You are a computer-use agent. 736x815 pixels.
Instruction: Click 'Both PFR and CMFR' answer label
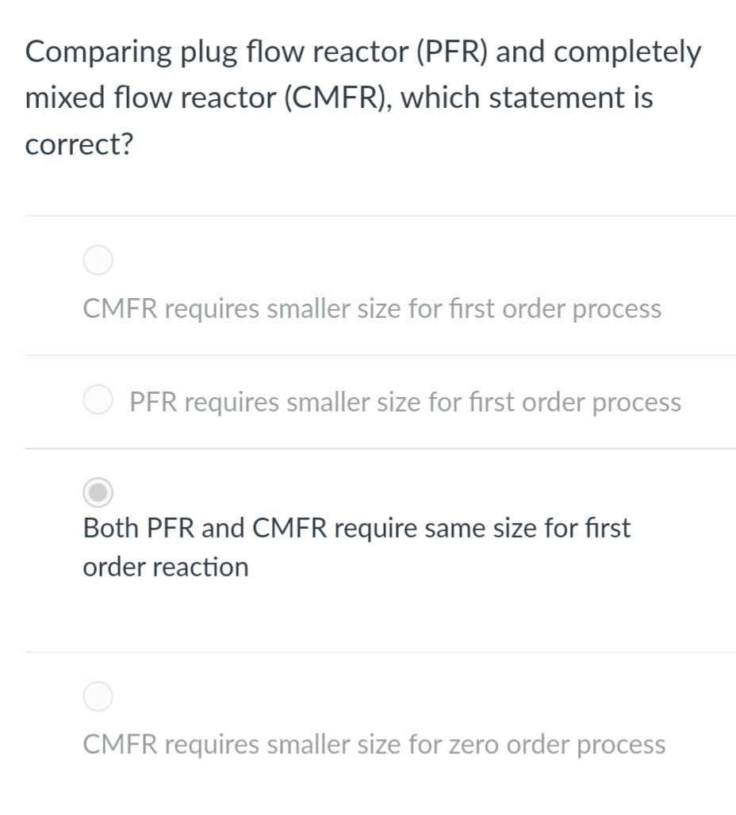(357, 527)
